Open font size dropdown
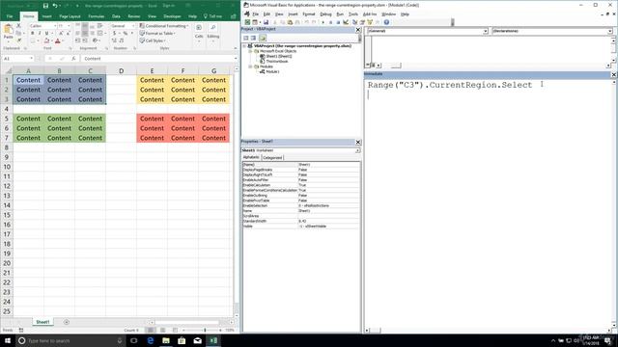This screenshot has width=618, height=347. coord(69,26)
